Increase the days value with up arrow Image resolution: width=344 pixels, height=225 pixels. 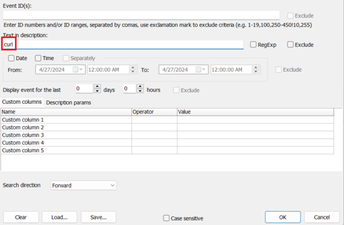coord(97,87)
